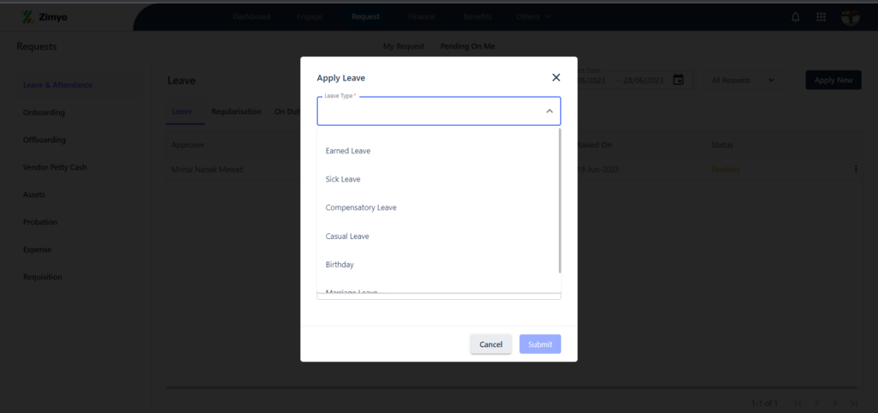Select Assets in sidebar
This screenshot has width=878, height=413.
[34, 195]
